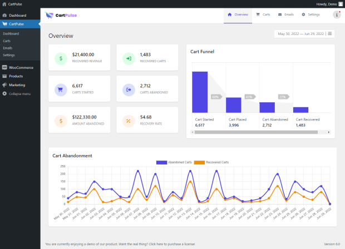Screen dimensions: 345x249
Task: Click the Carts Abandoned exit icon
Action: (129, 89)
